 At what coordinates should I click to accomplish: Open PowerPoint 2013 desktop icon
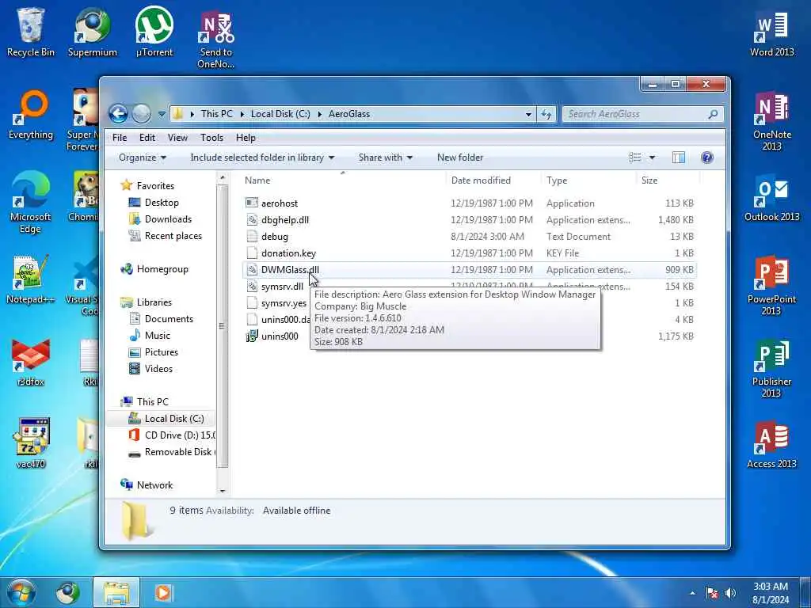click(771, 284)
